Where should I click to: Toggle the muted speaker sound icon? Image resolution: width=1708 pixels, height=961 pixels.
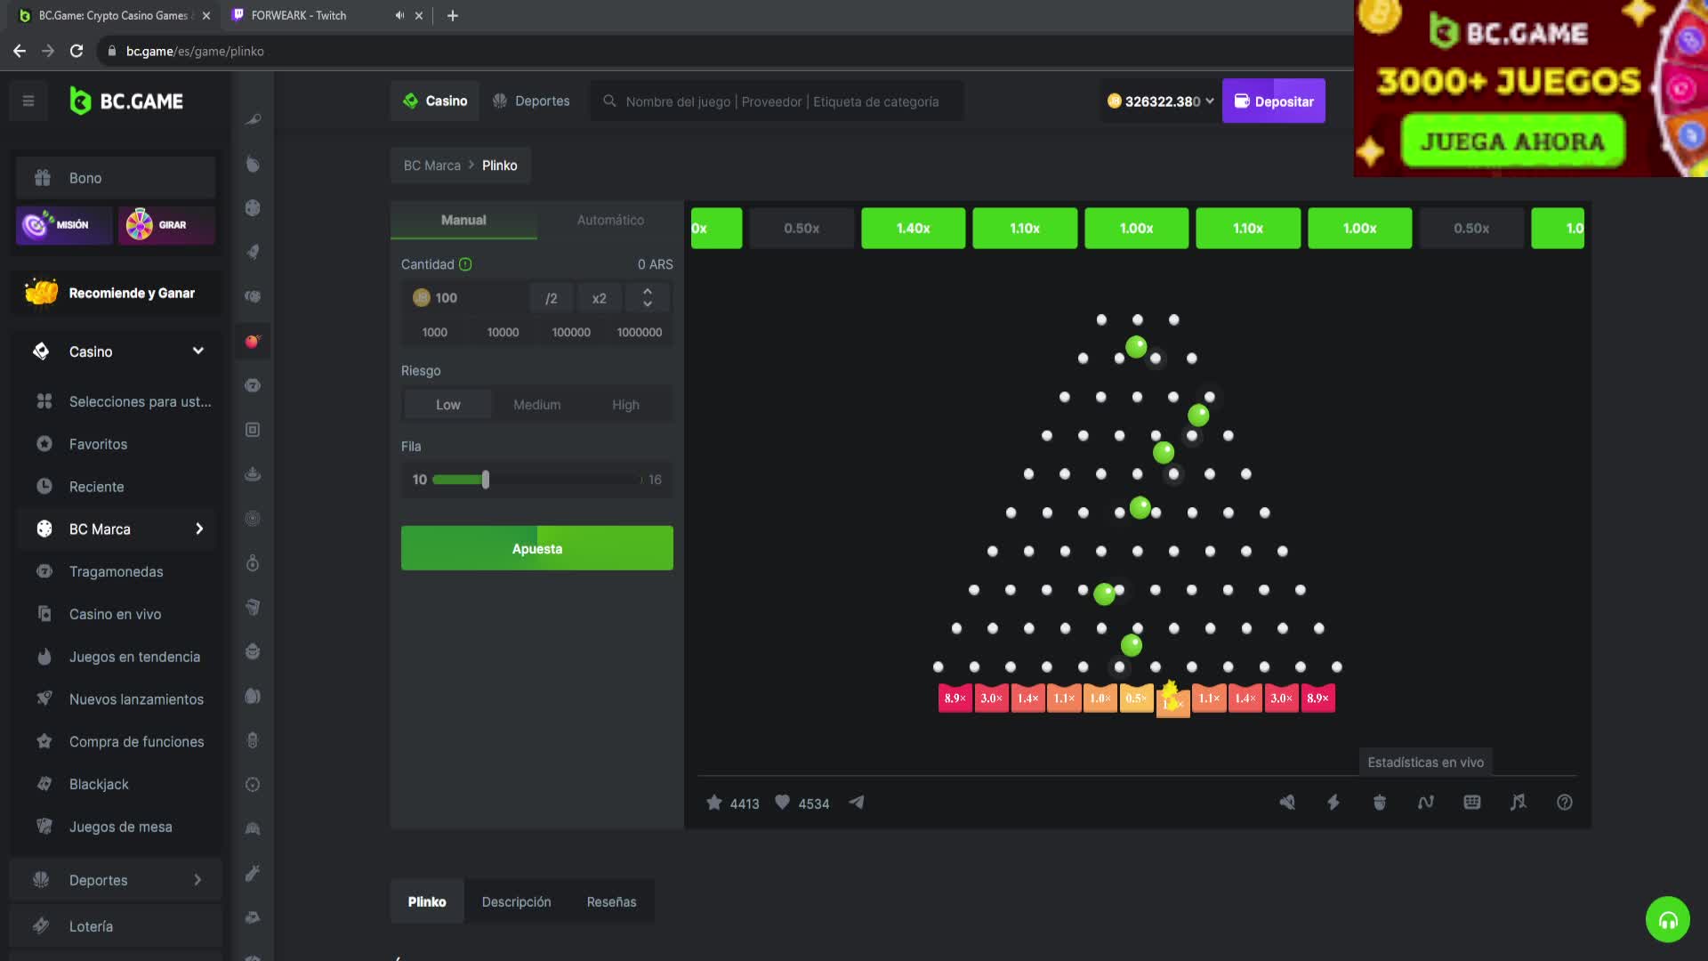click(1287, 803)
